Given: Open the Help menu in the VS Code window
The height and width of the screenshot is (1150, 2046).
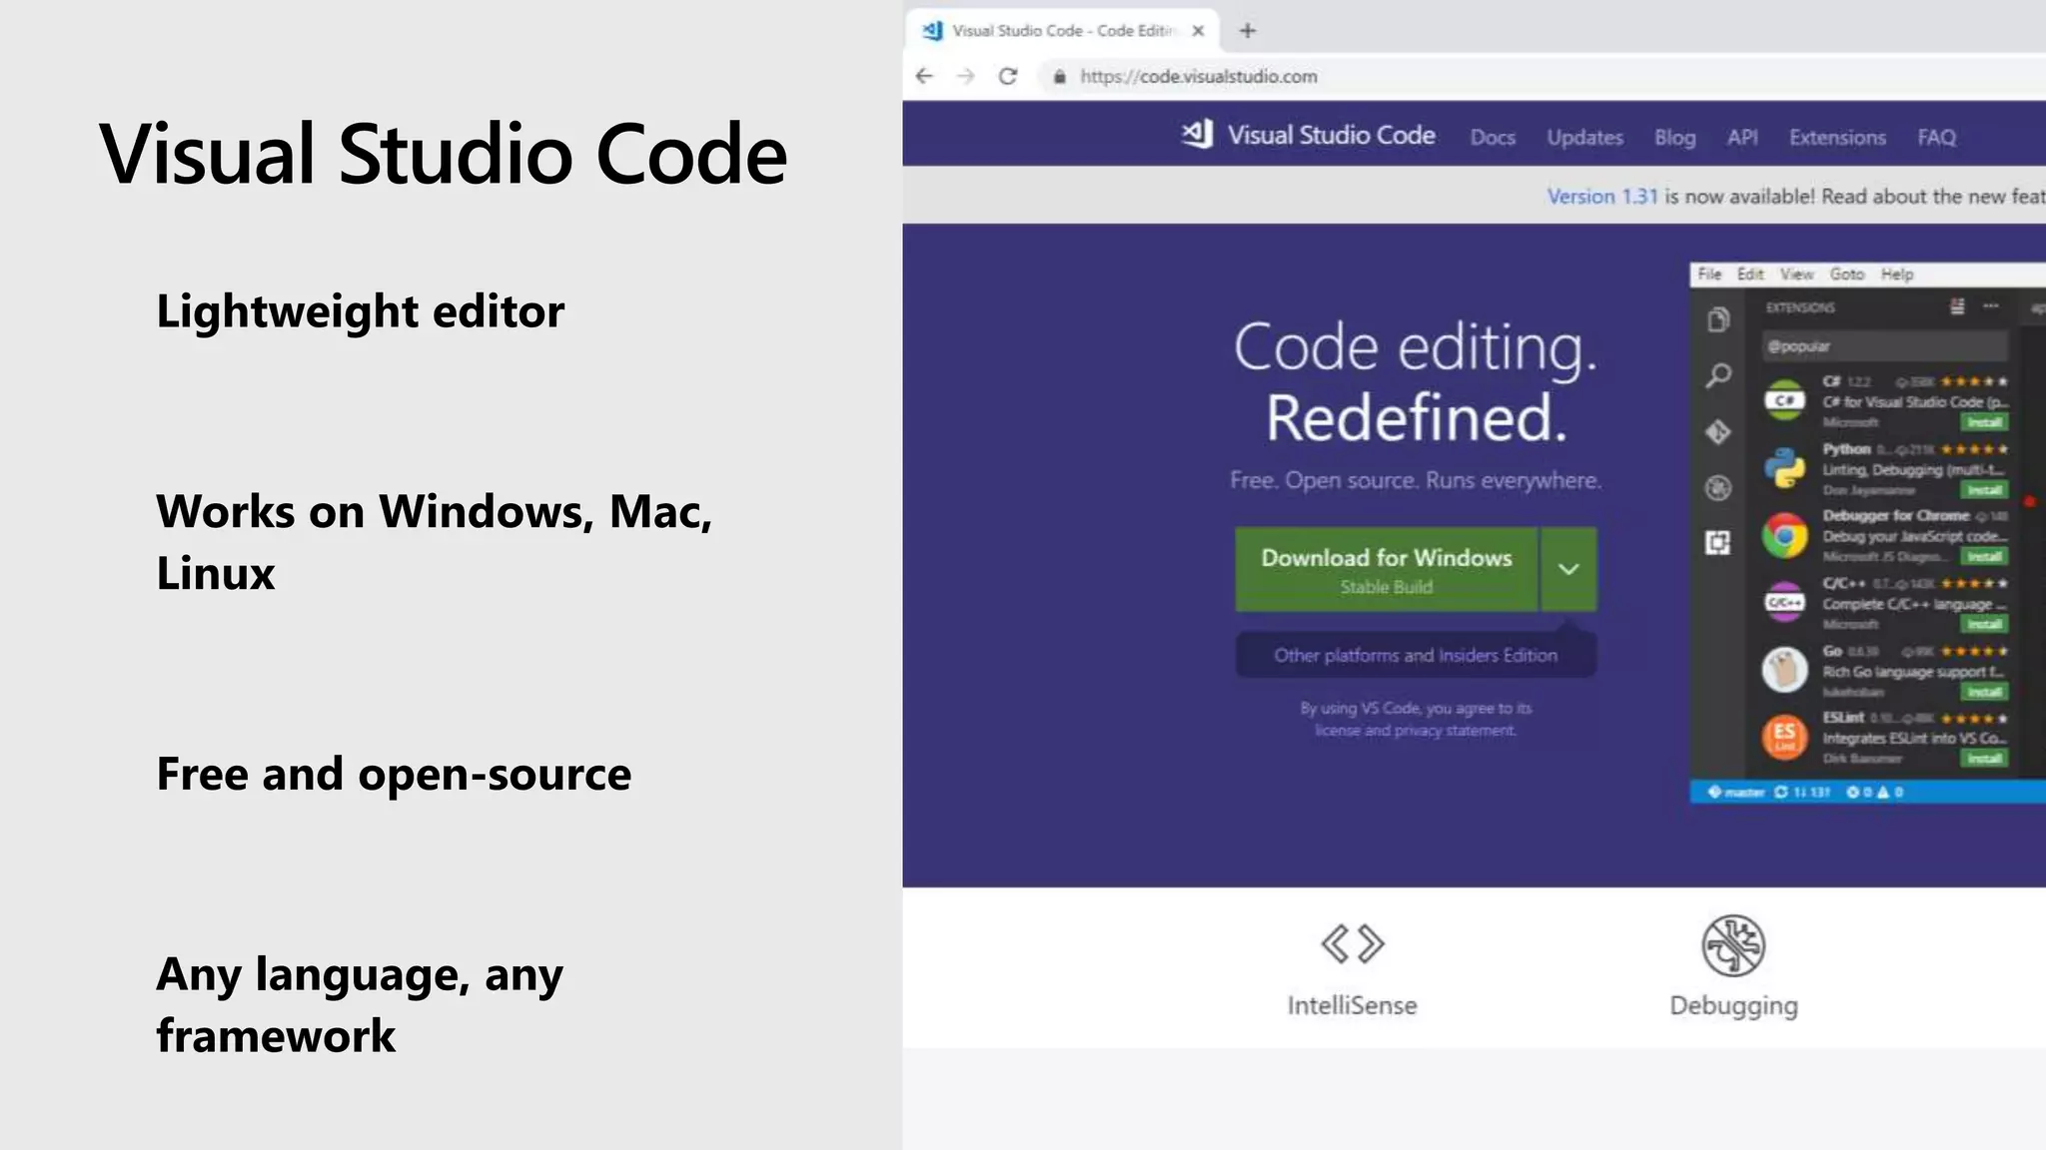Looking at the screenshot, I should 1897,274.
